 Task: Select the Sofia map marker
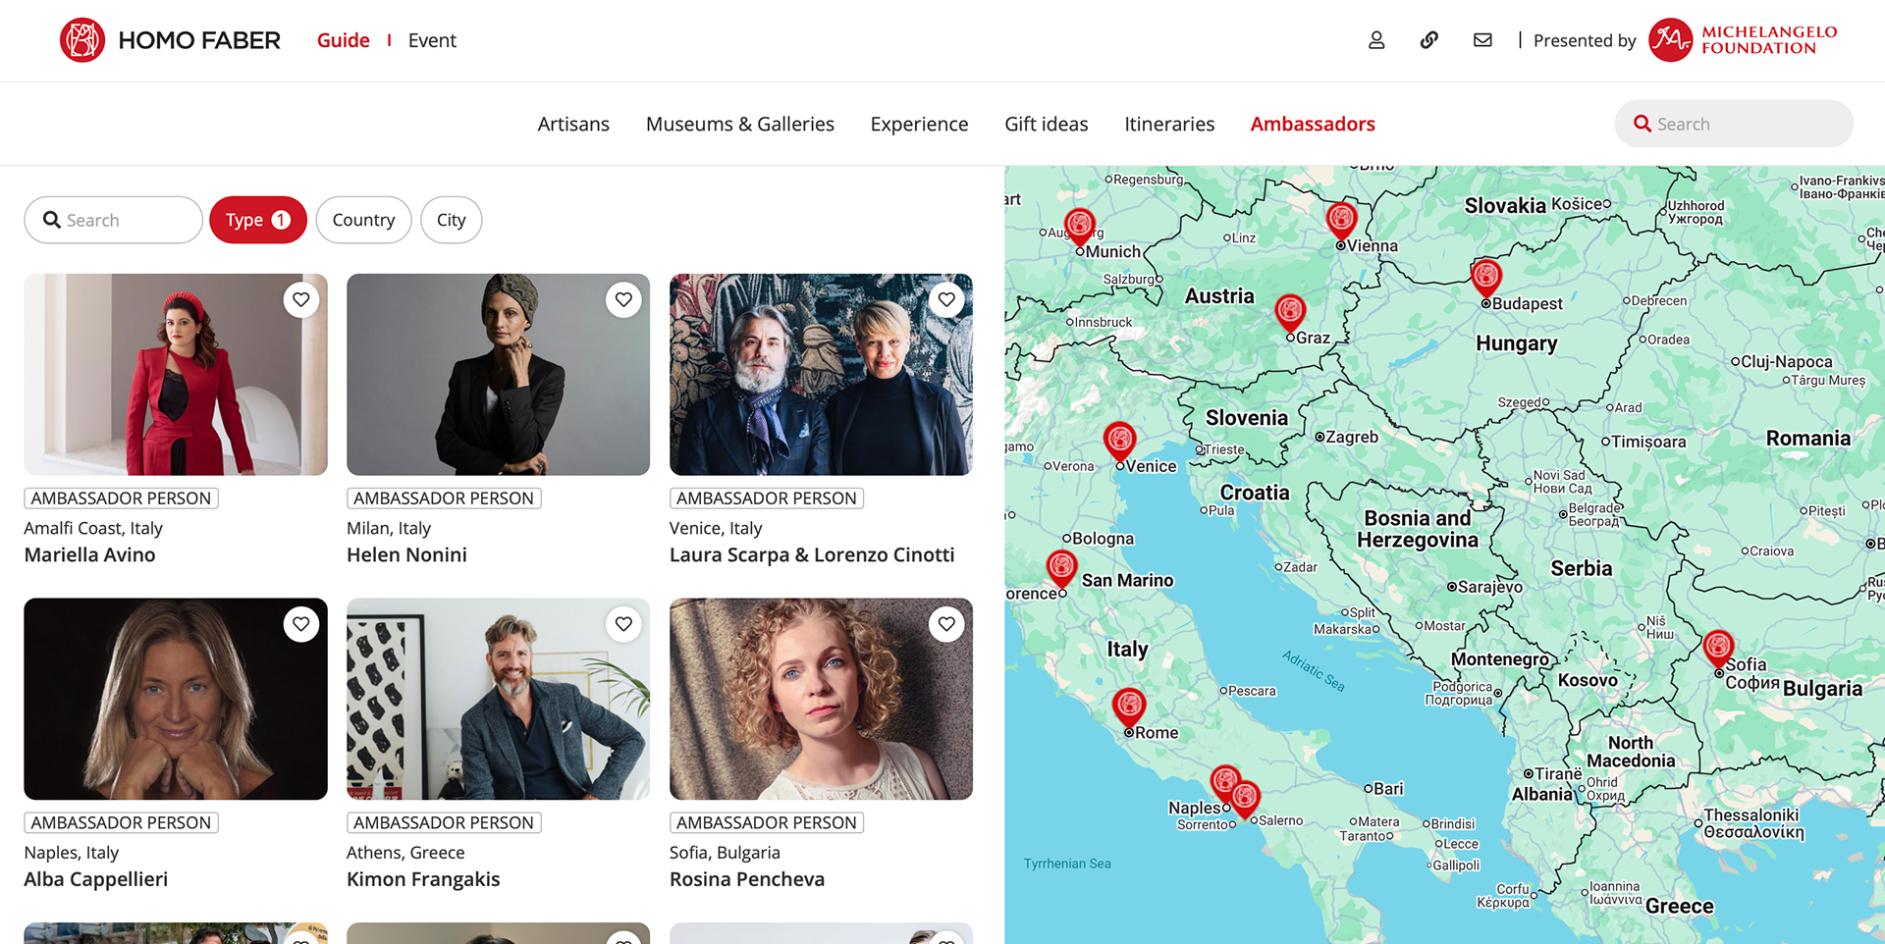[x=1718, y=647]
